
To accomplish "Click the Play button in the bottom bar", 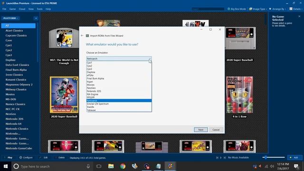I will (x=9, y=158).
